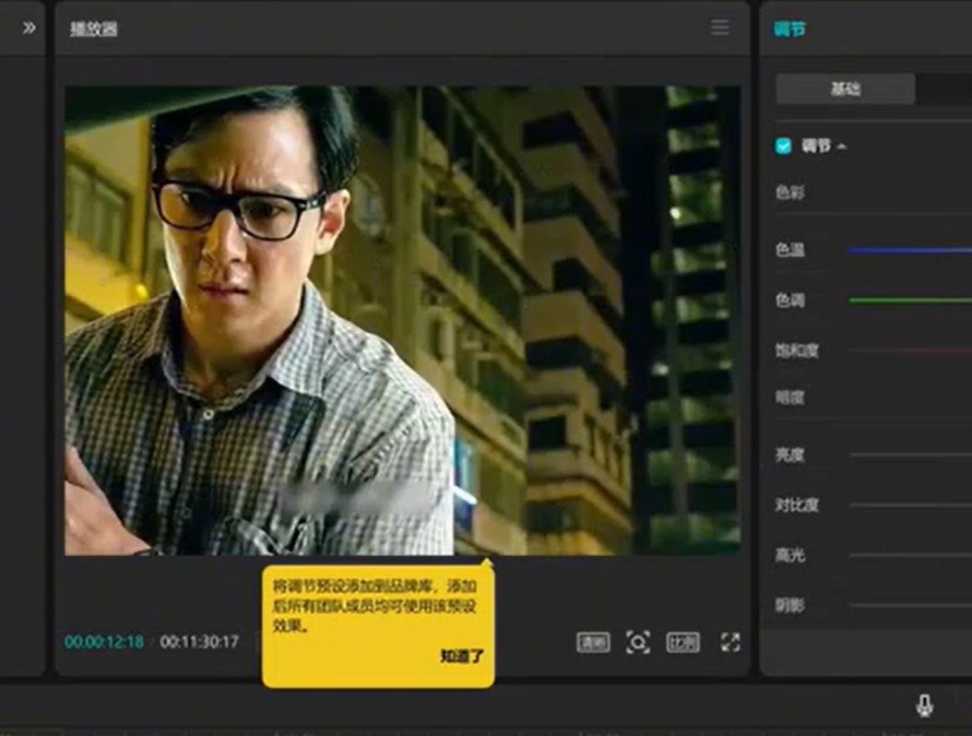Click the boxed quality button left of the zoom icon
This screenshot has height=736, width=972.
pos(593,642)
